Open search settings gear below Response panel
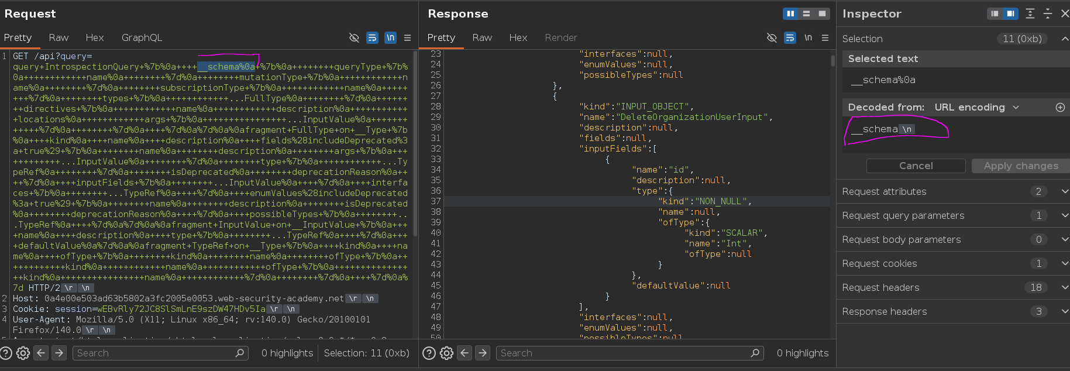 tap(446, 353)
